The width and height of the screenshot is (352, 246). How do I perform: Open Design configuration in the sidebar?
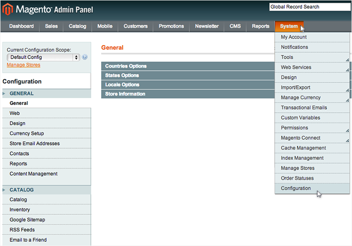coord(47,123)
